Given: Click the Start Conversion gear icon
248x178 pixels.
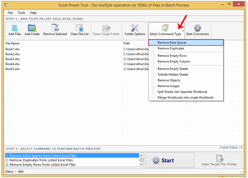Looking at the screenshot, I should tap(197, 28).
